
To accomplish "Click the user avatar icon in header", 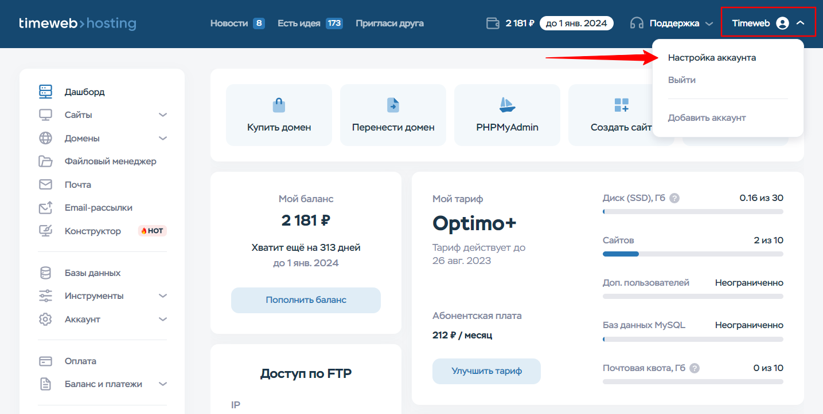I will [782, 23].
